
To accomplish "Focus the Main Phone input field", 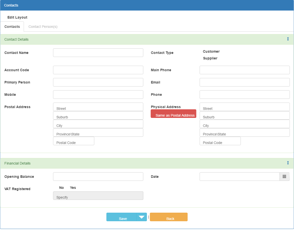I will pos(244,70).
